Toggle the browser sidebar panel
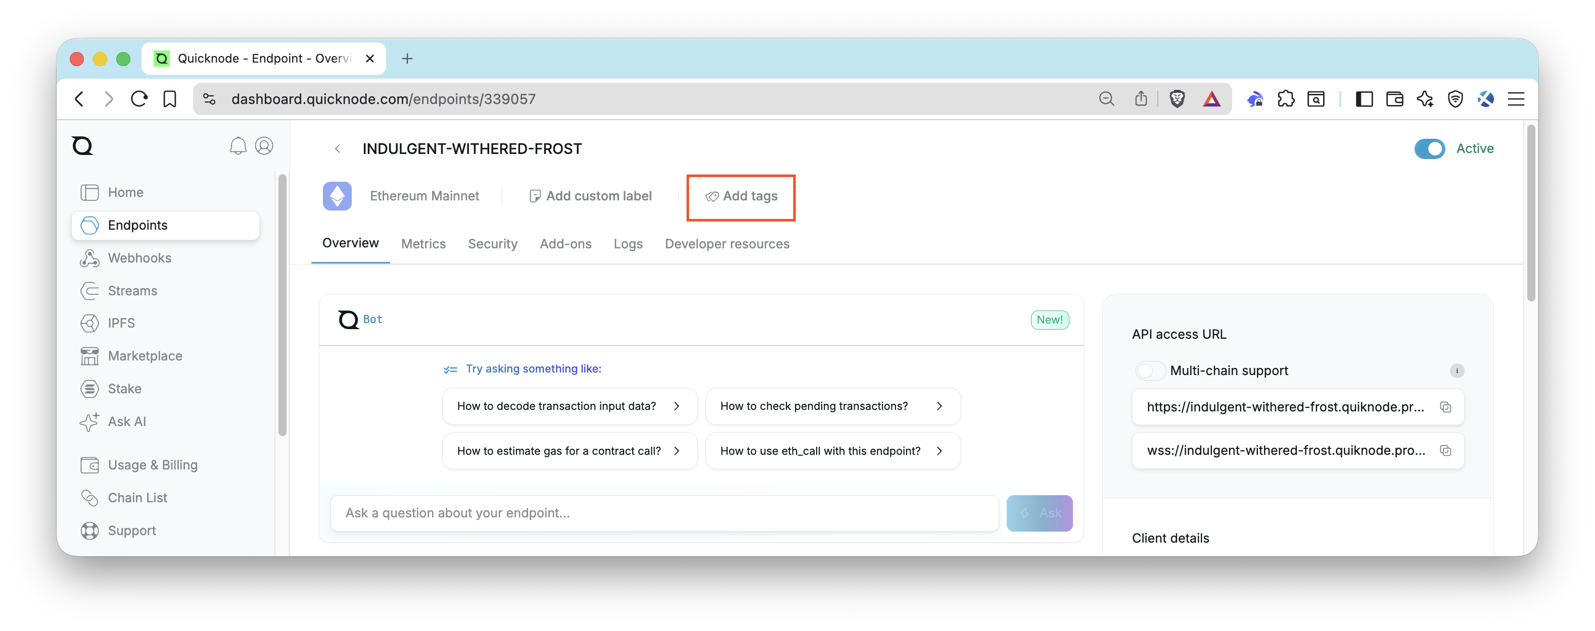This screenshot has height=631, width=1595. [1364, 99]
